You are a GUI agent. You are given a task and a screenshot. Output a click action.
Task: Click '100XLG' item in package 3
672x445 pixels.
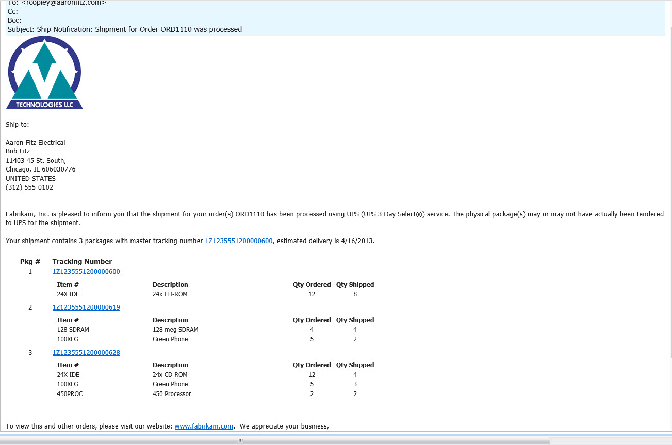(68, 384)
